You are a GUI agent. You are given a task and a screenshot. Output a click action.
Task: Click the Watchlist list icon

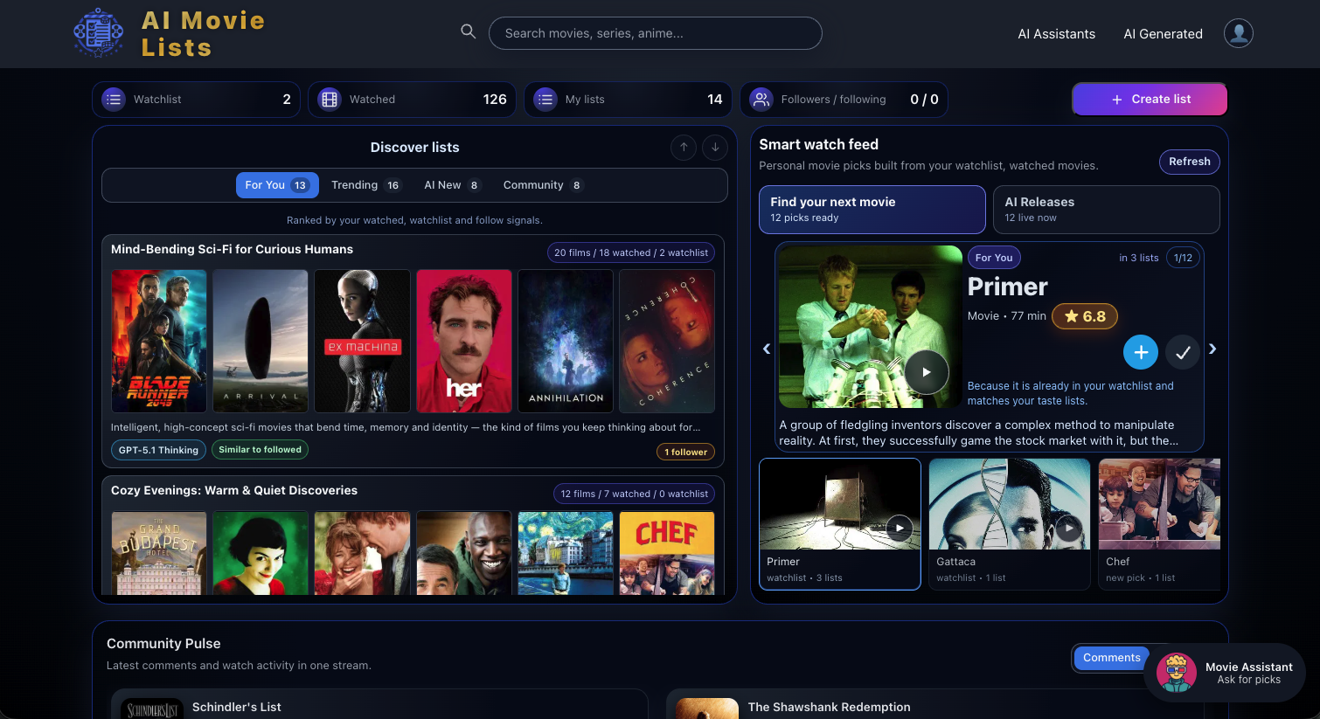[x=114, y=100]
